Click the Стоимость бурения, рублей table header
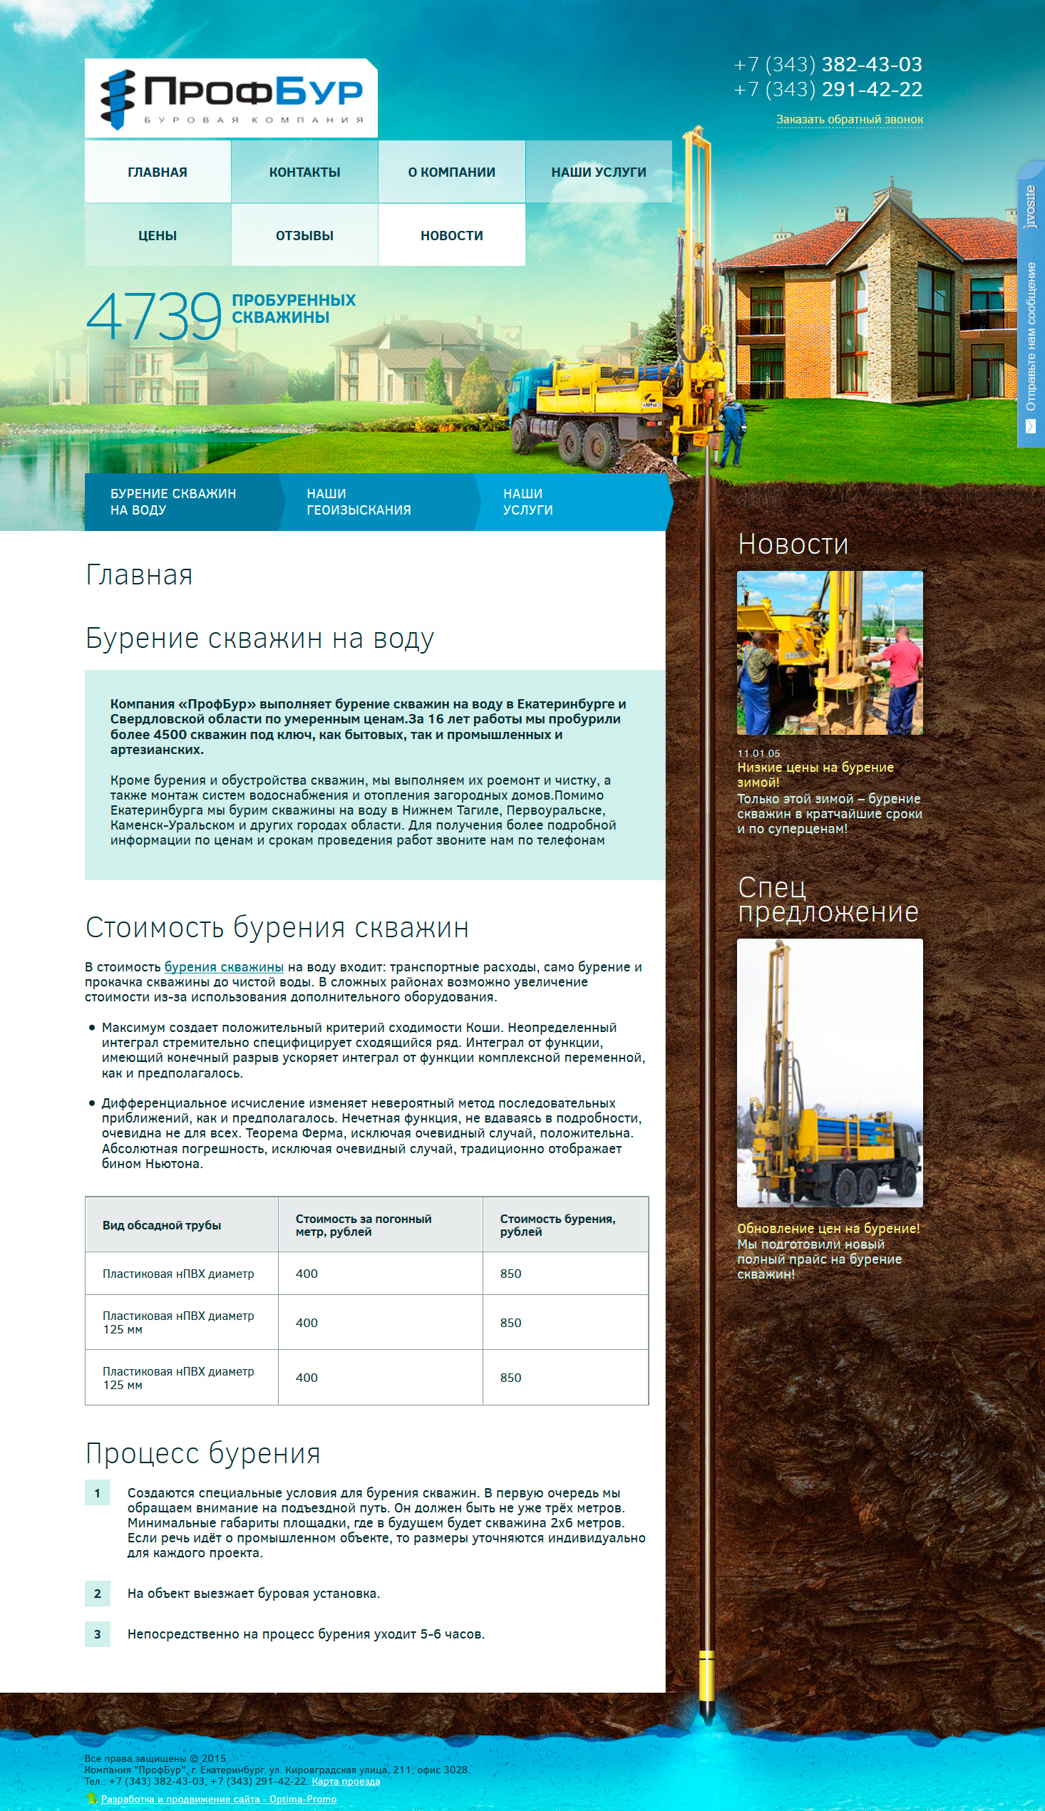This screenshot has height=1811, width=1045. pos(565,1224)
